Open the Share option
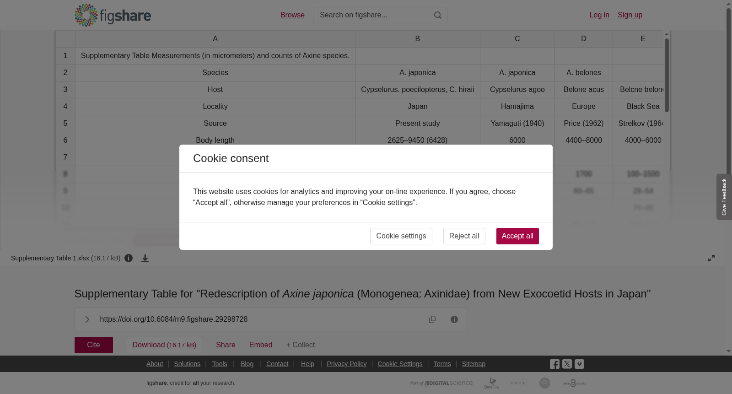This screenshot has height=394, width=732. pyautogui.click(x=226, y=345)
